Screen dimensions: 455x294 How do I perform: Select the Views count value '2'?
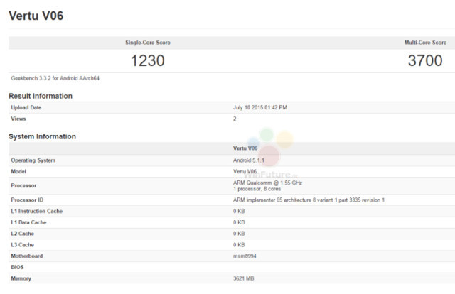pyautogui.click(x=235, y=119)
